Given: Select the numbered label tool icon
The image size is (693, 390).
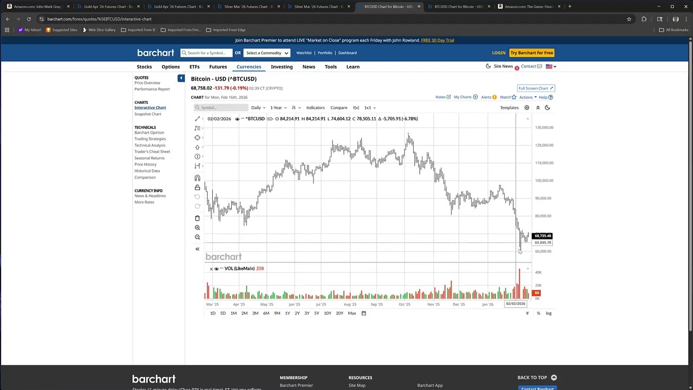Looking at the screenshot, I should point(197,157).
